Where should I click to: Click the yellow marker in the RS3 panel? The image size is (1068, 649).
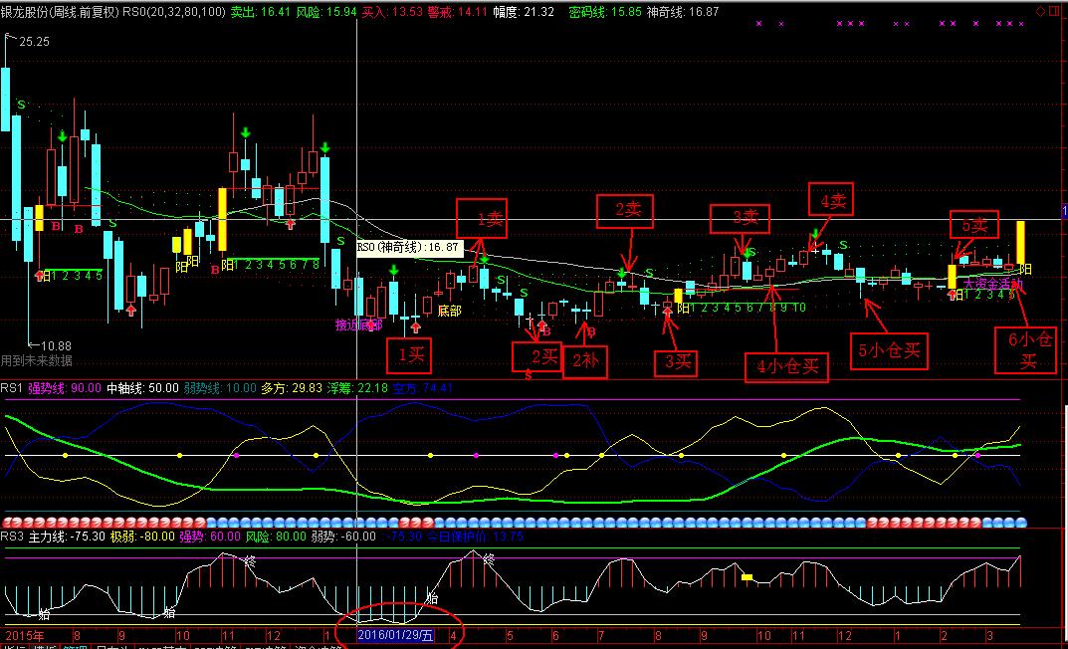(748, 577)
